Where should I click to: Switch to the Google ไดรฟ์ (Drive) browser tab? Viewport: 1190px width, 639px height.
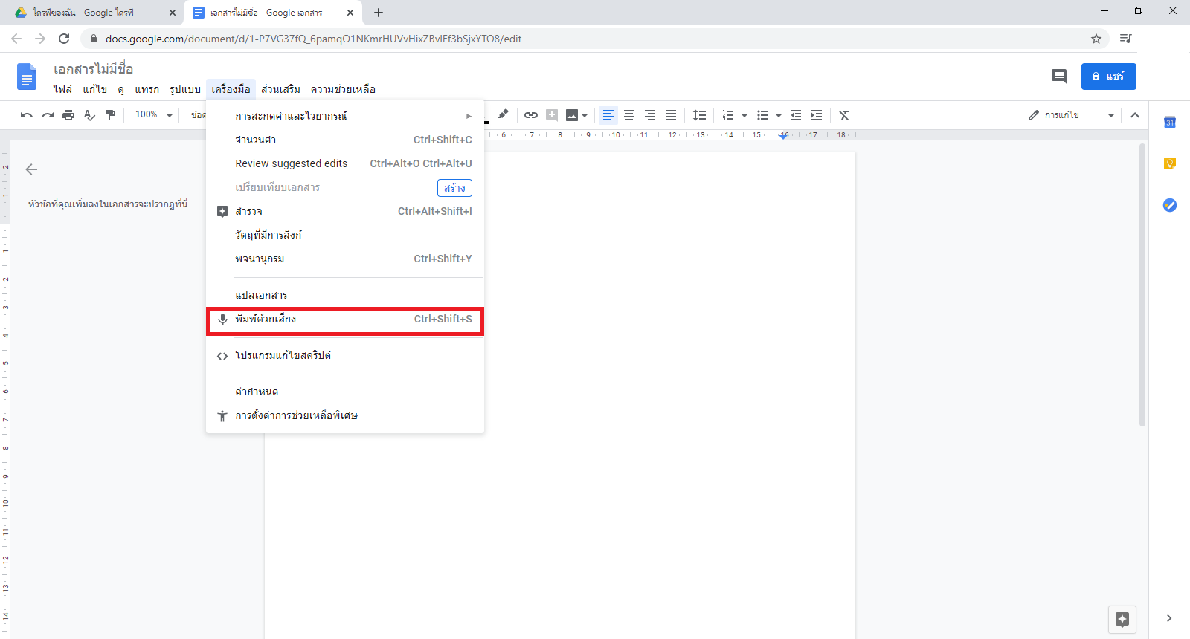coord(94,13)
